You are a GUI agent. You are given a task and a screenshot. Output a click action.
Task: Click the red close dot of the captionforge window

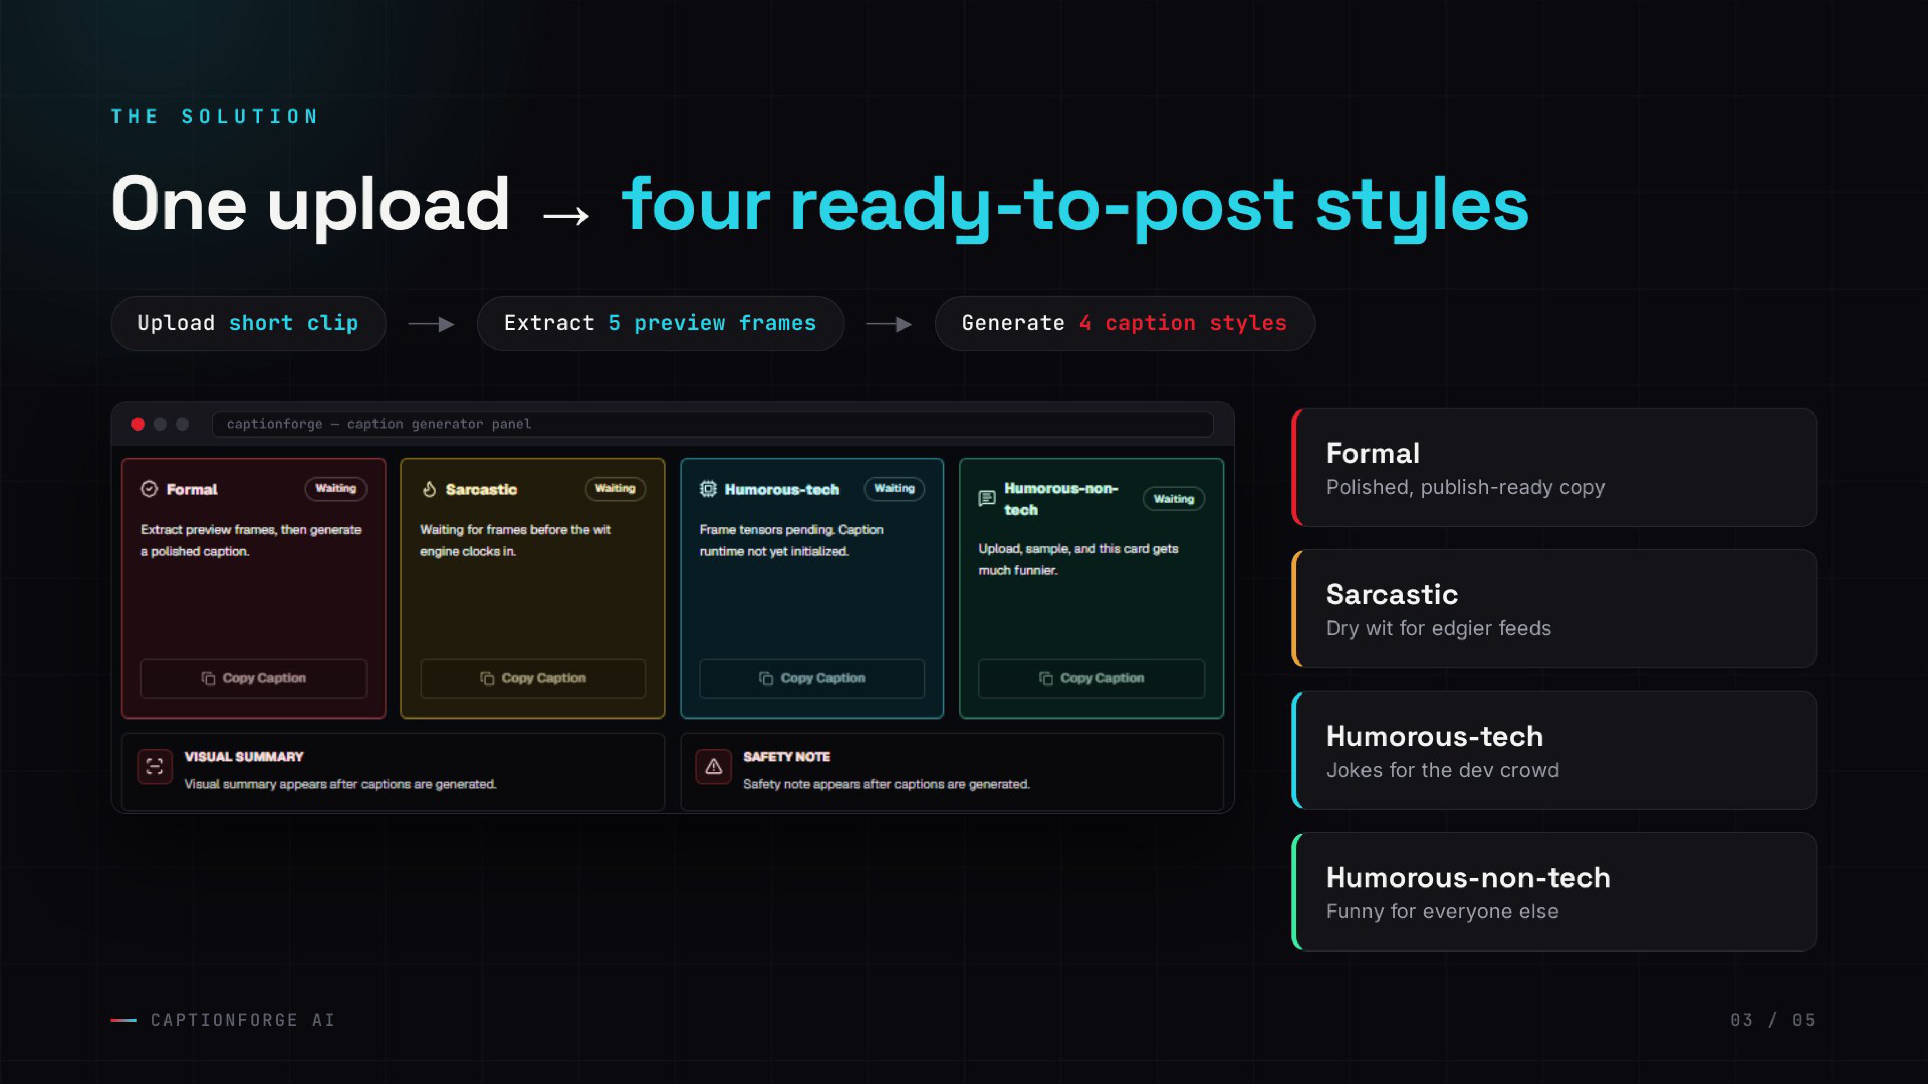(x=138, y=424)
